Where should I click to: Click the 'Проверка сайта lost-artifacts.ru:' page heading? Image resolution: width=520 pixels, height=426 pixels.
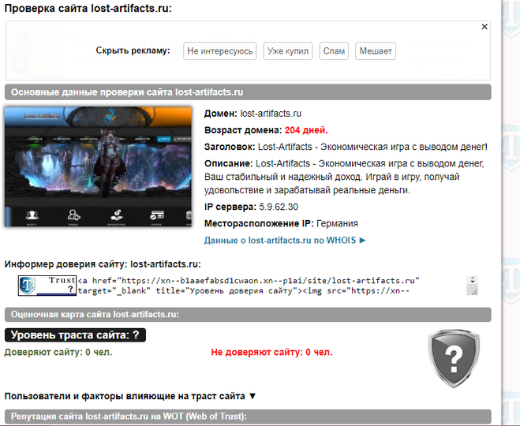click(x=88, y=8)
